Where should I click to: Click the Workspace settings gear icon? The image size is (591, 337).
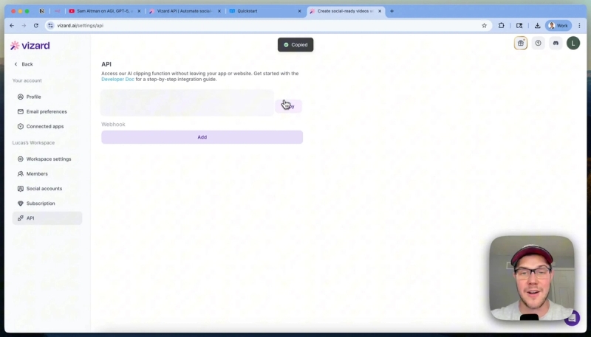coord(21,159)
